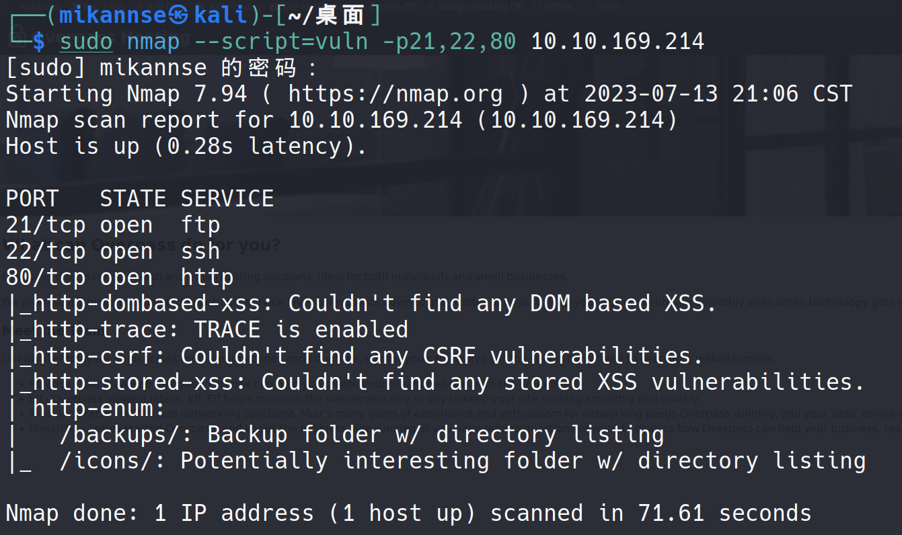Click the 22/tcp ssh port line
Screen dimensions: 902x535
pyautogui.click(x=113, y=251)
